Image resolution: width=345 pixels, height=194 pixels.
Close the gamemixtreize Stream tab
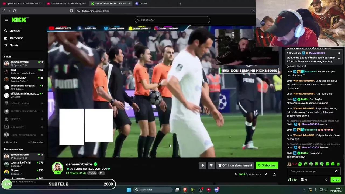pos(129,4)
